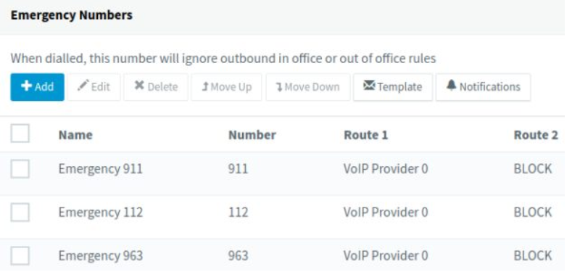Select the Emergency 911 name cell
The height and width of the screenshot is (280, 580).
point(100,169)
